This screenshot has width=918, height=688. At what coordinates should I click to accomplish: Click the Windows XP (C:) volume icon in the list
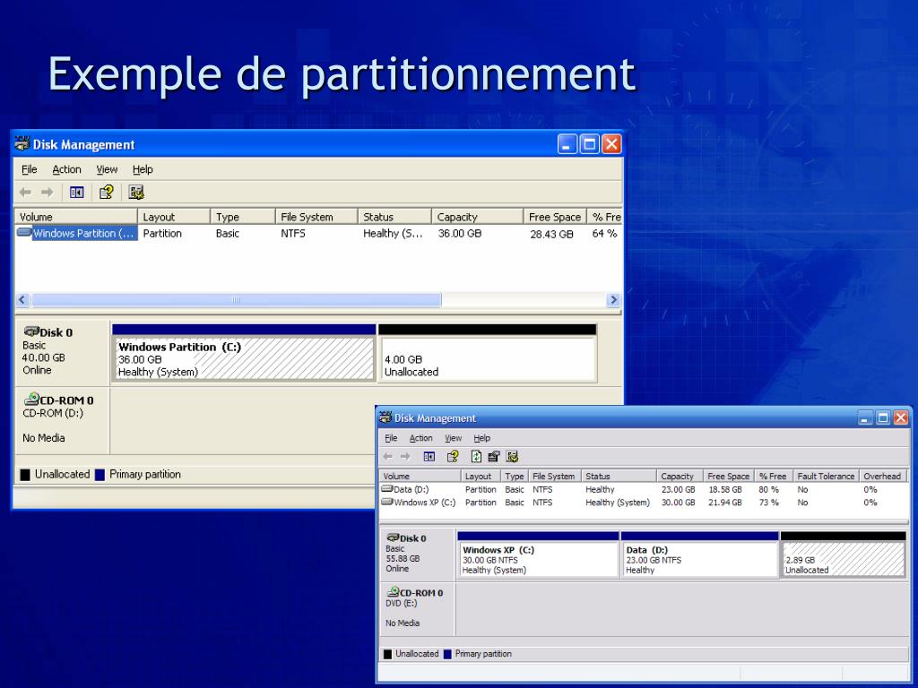coord(387,502)
